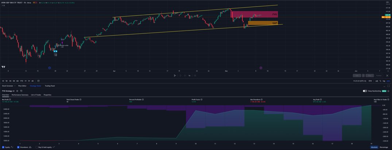Viewport: 392px width, 150px height.
Task: Click Flatten button
Action: 379,76
